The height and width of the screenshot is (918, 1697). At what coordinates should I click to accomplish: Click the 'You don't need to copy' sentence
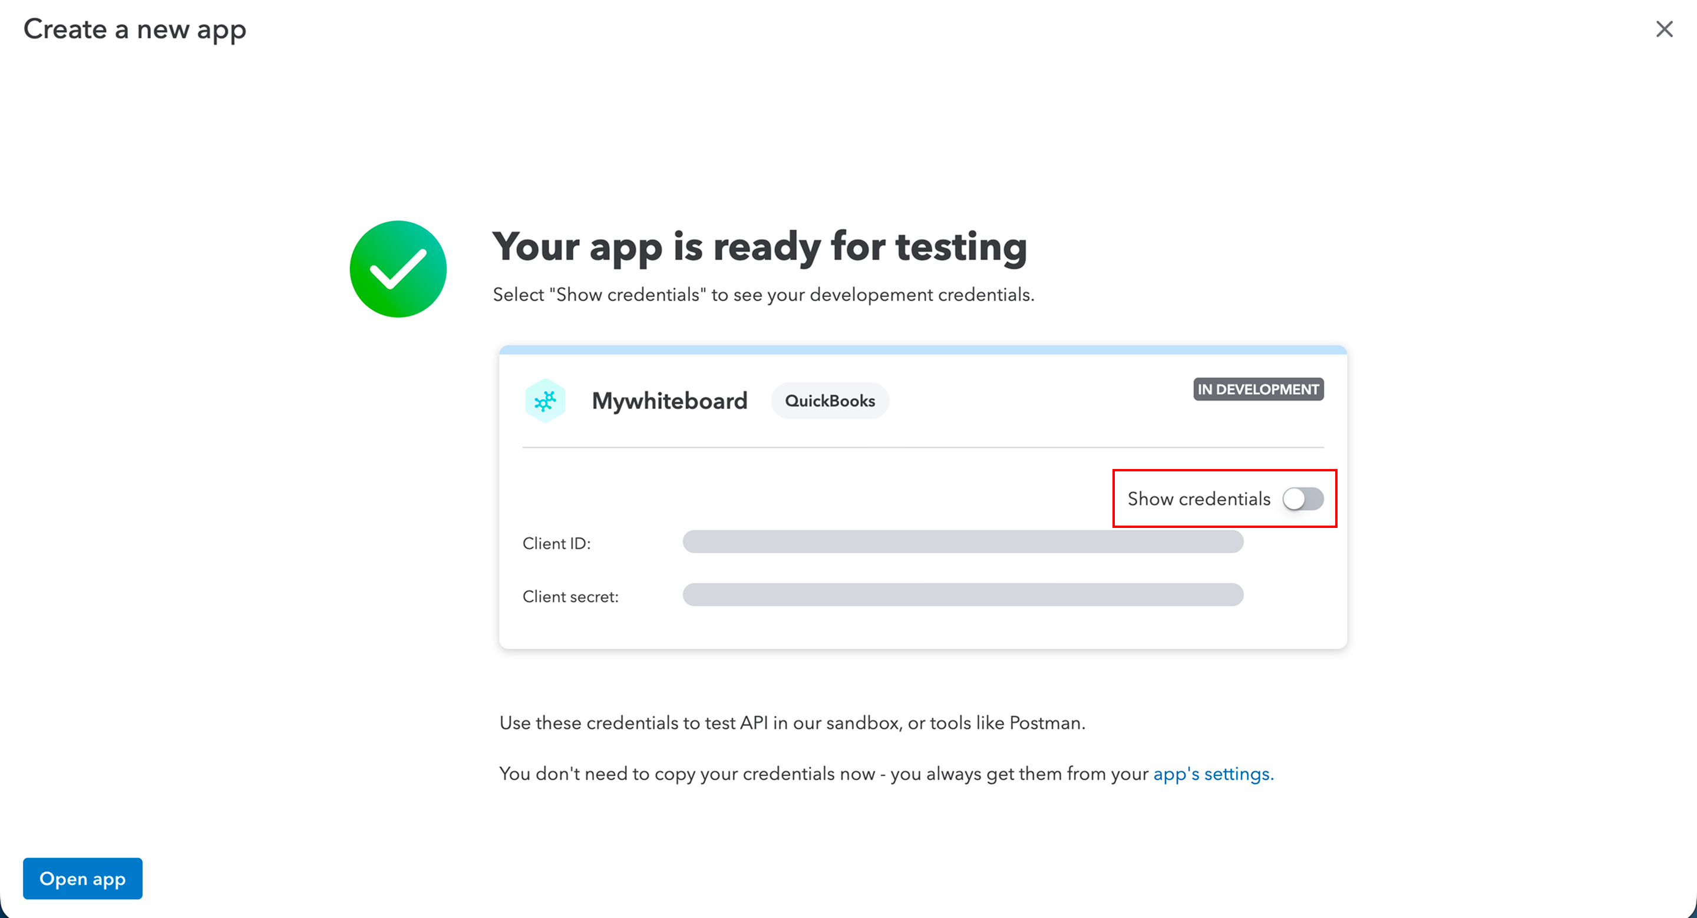click(x=824, y=774)
